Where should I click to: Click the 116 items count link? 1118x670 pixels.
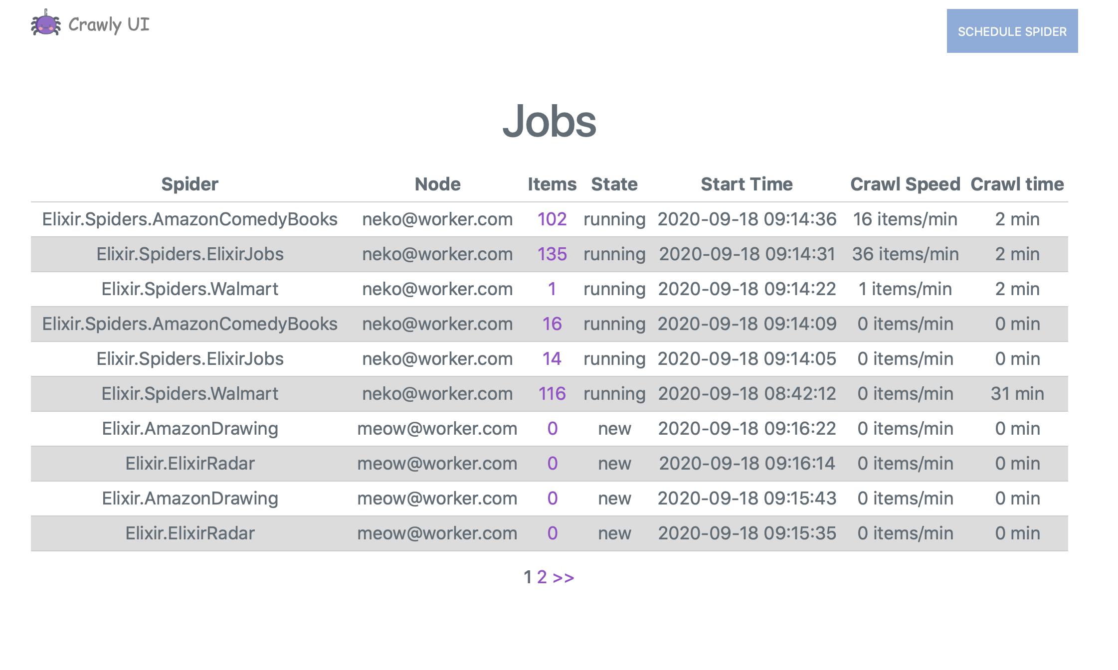coord(552,394)
